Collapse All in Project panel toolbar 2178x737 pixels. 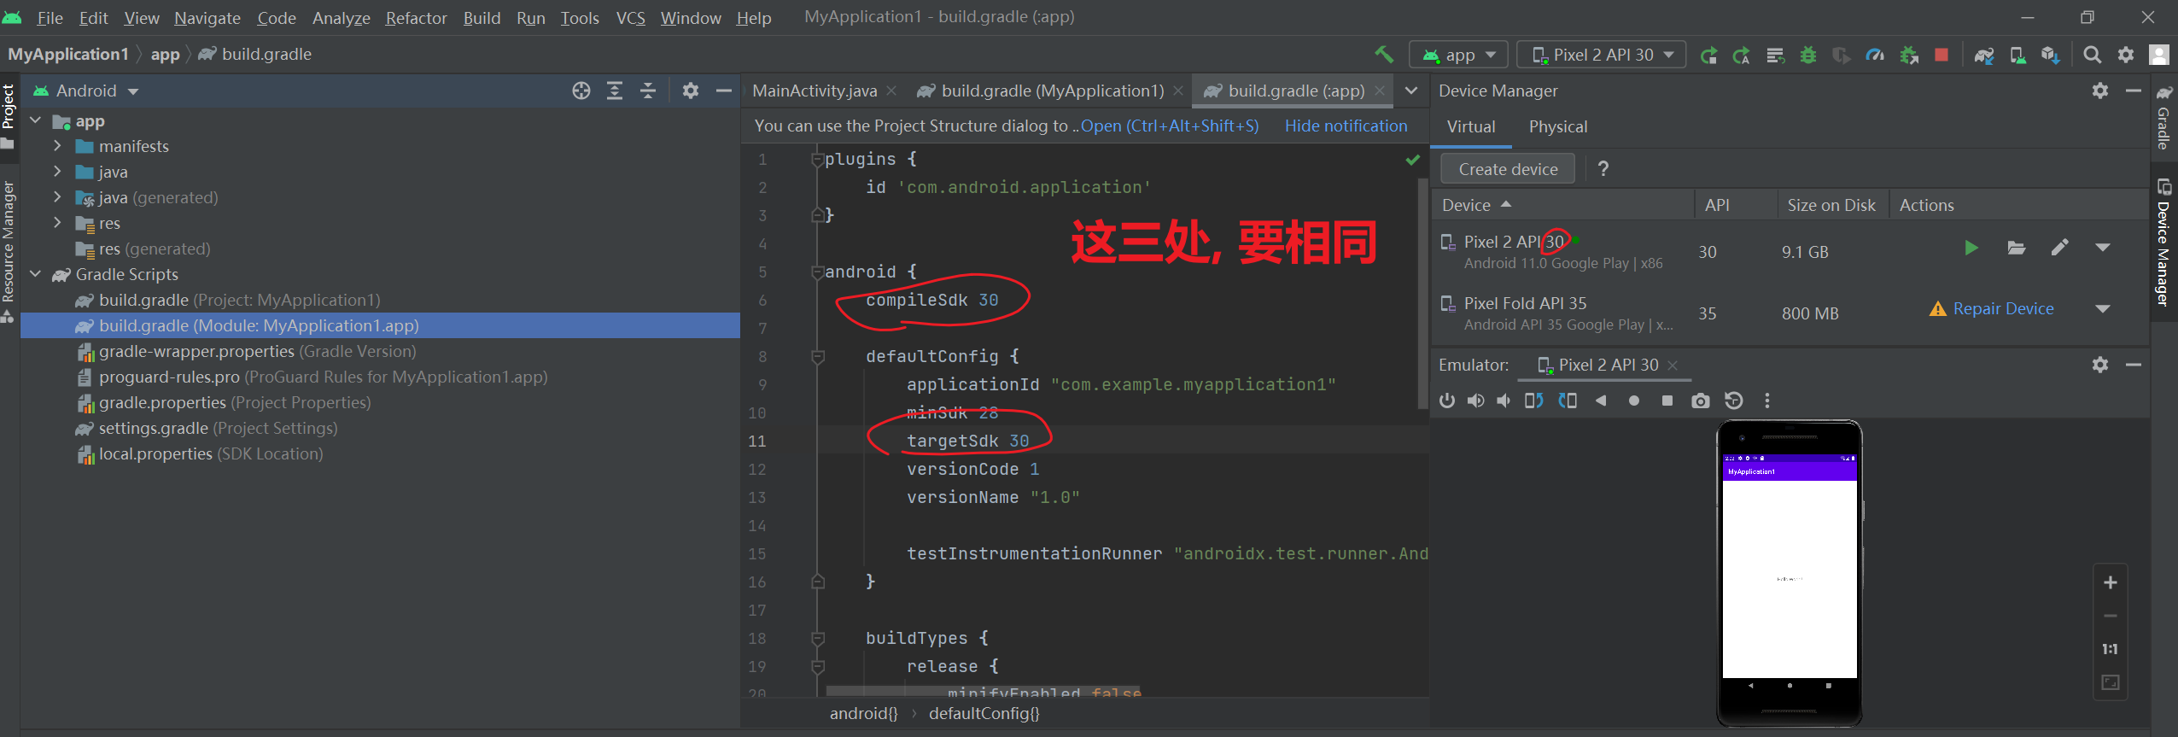648,91
